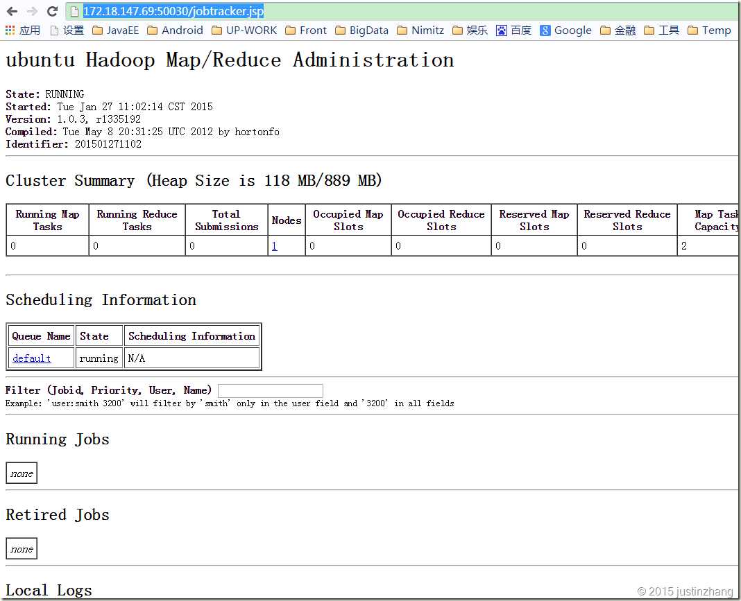Viewport: 741px width, 601px height.
Task: Click the Cluster Summary heading
Action: click(x=194, y=180)
